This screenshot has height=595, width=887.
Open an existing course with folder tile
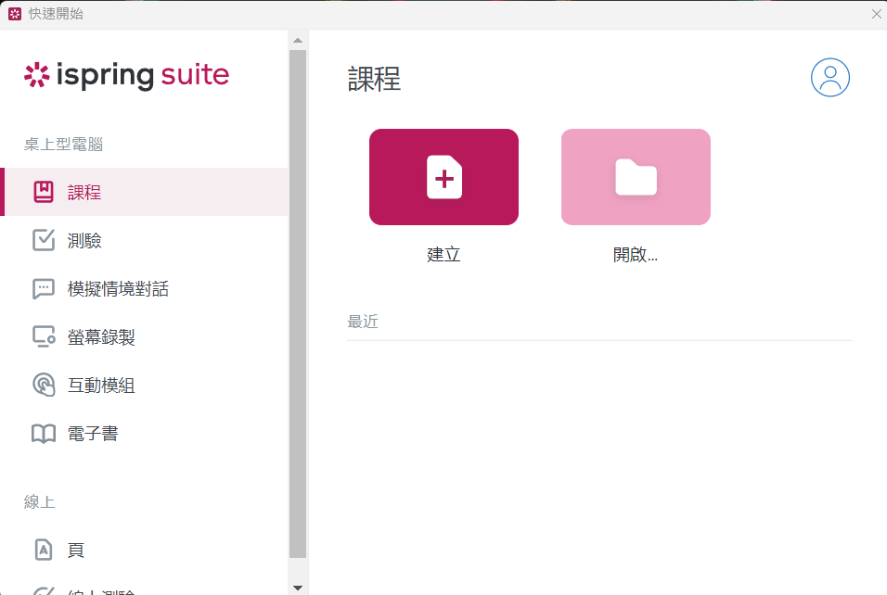(636, 177)
